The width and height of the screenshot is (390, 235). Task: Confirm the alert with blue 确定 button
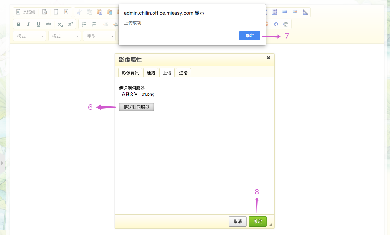[x=250, y=36]
